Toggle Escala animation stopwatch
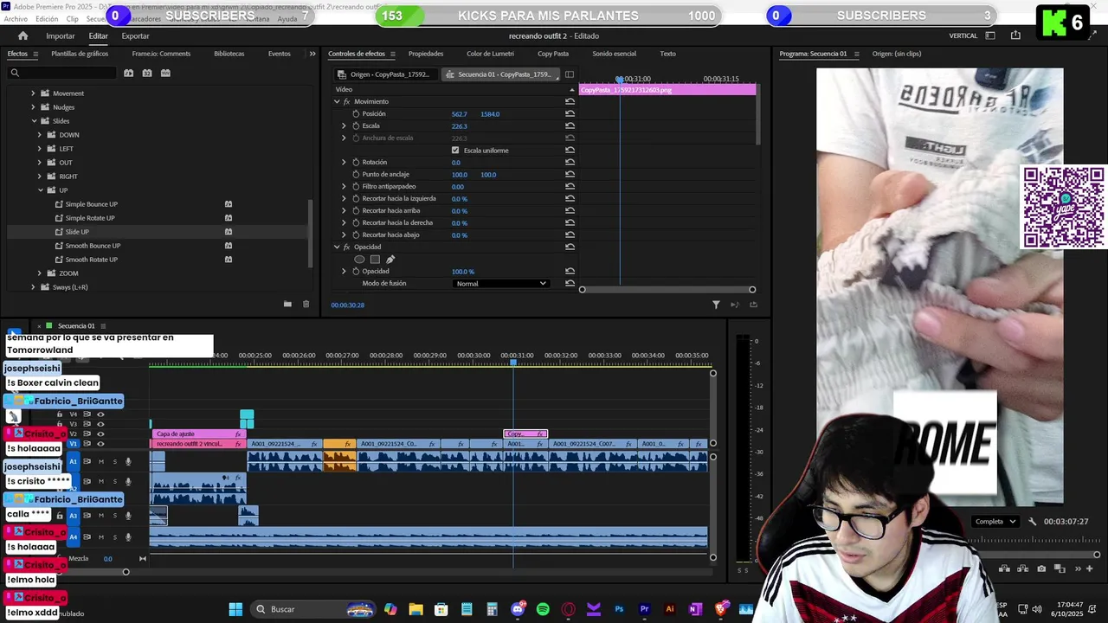The width and height of the screenshot is (1108, 623). pos(355,126)
